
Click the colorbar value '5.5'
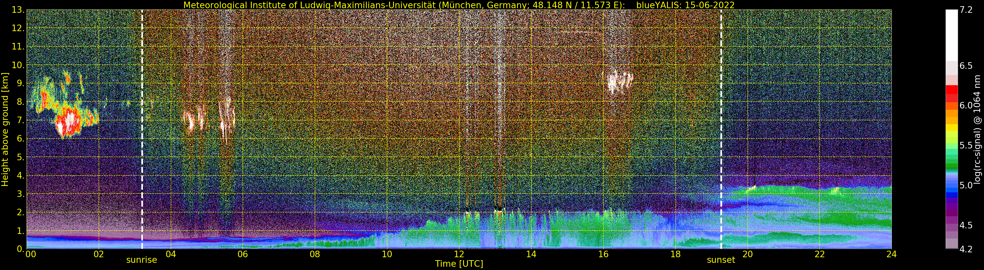click(x=966, y=145)
